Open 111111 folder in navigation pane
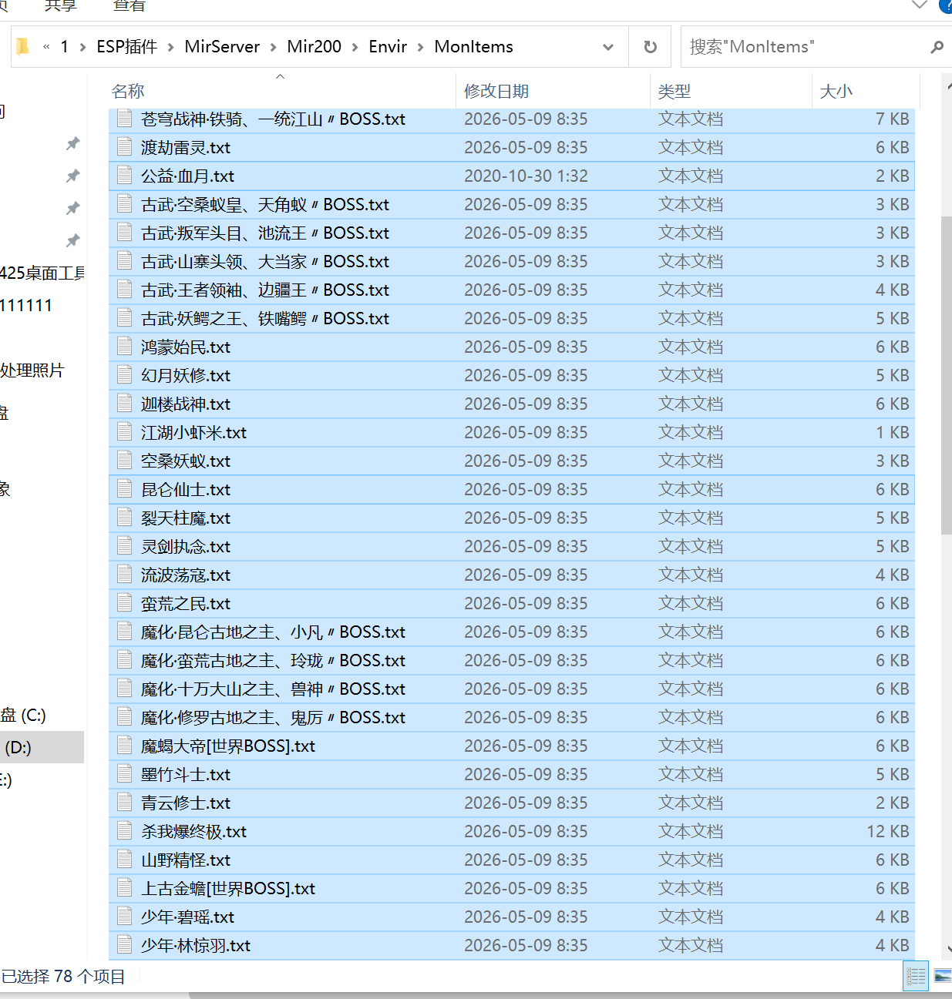This screenshot has height=999, width=952. point(26,306)
